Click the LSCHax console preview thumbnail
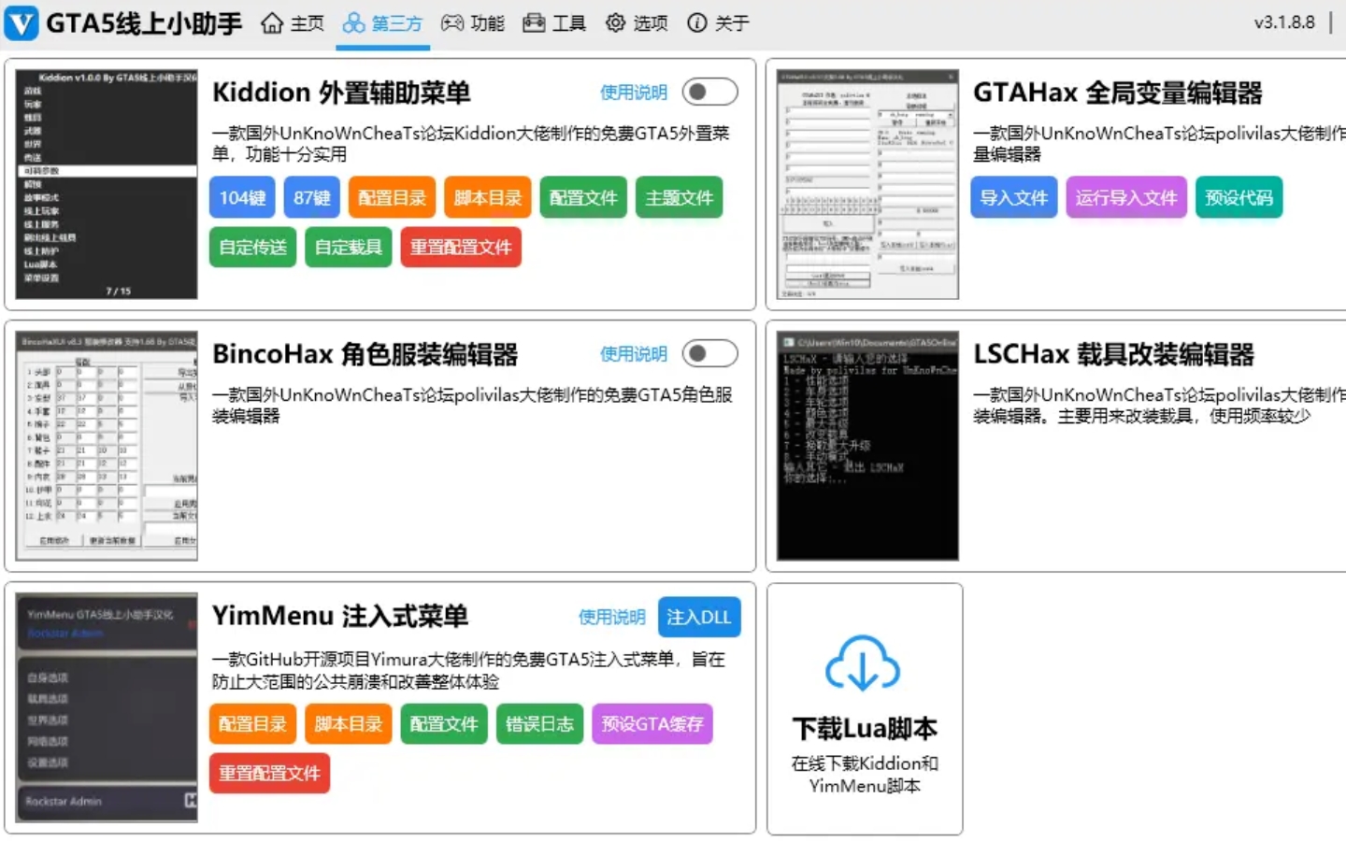This screenshot has height=841, width=1346. 867,446
